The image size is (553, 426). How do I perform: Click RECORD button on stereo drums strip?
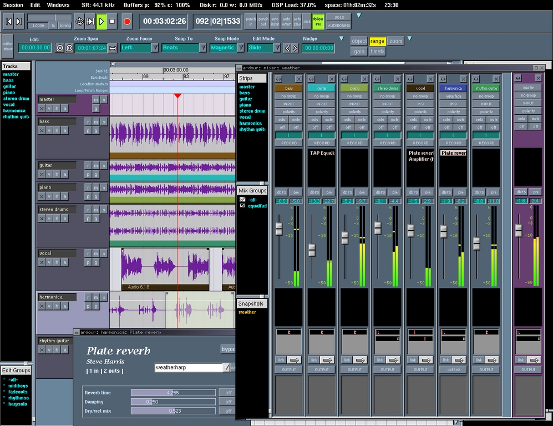[388, 143]
